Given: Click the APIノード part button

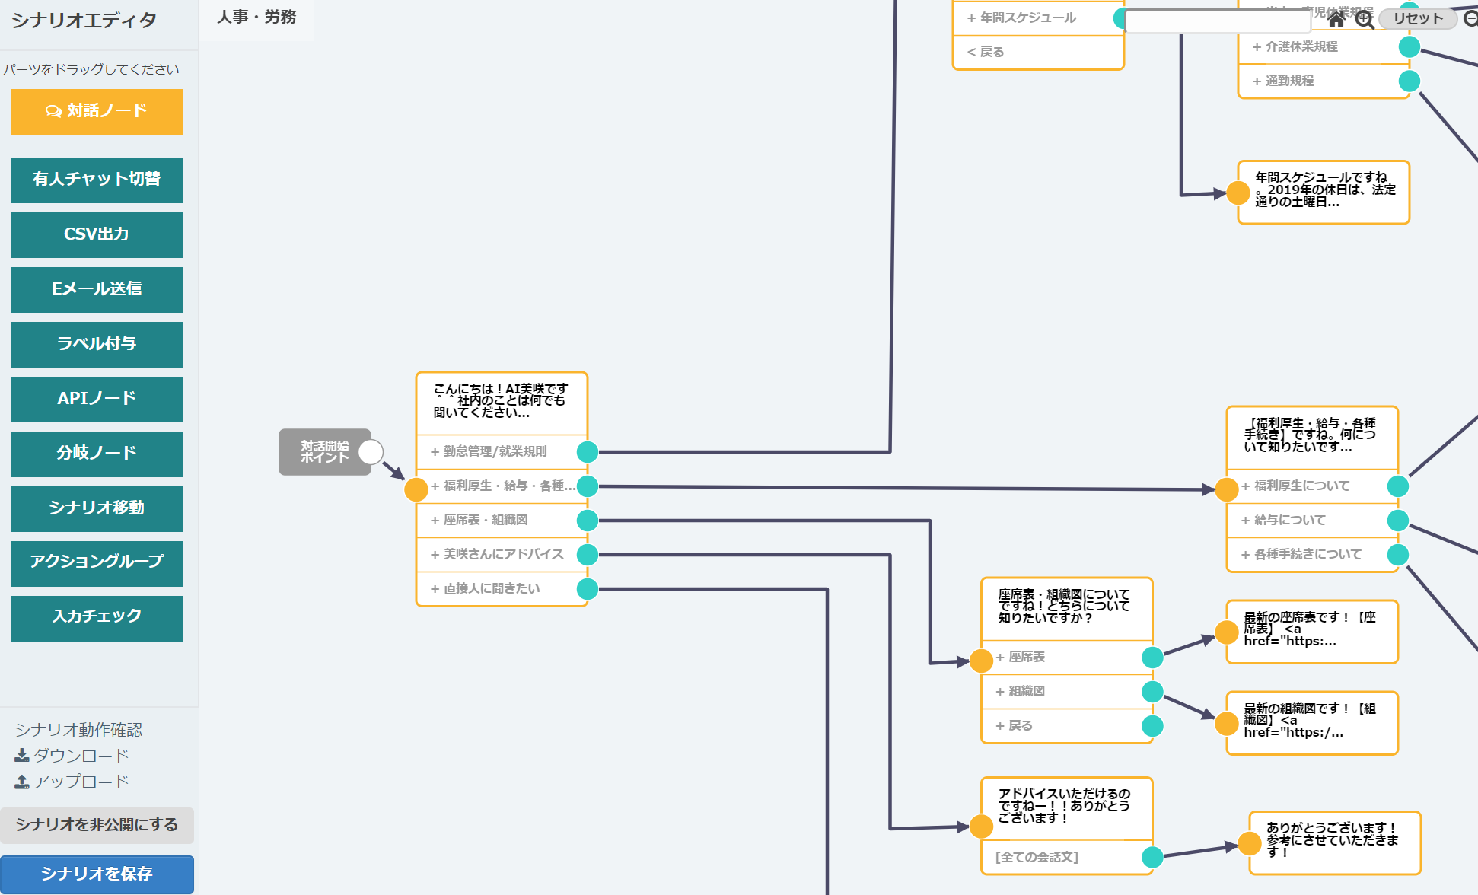Looking at the screenshot, I should pos(97,399).
